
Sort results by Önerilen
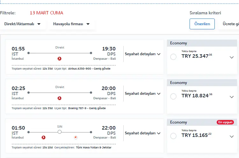(202, 24)
